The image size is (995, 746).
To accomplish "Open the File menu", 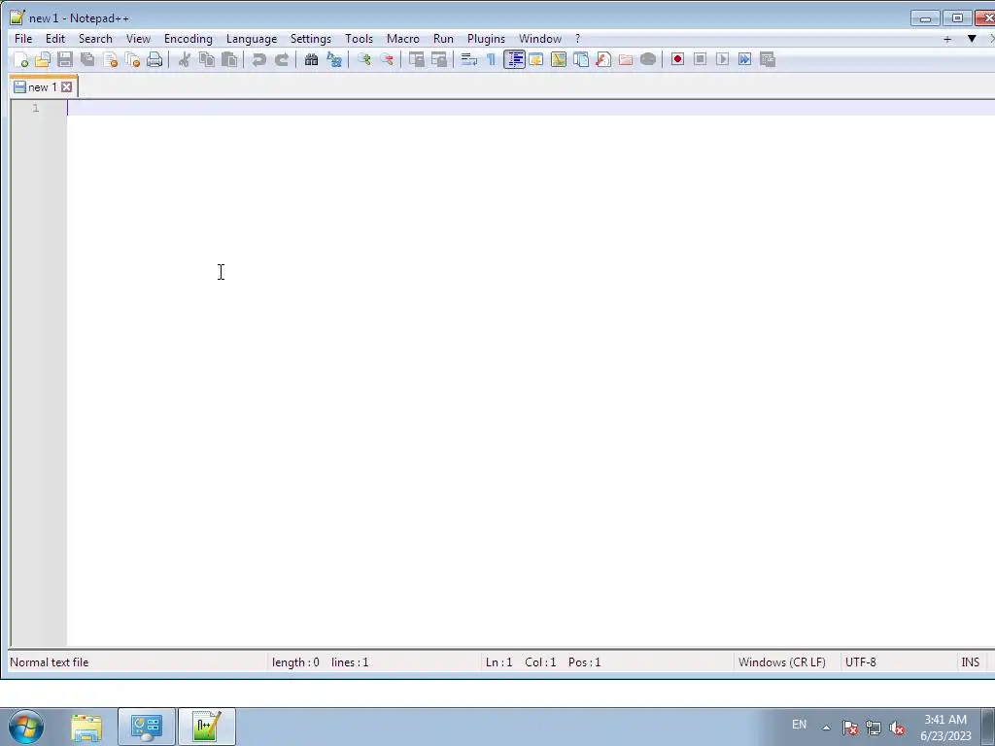I will pos(23,39).
